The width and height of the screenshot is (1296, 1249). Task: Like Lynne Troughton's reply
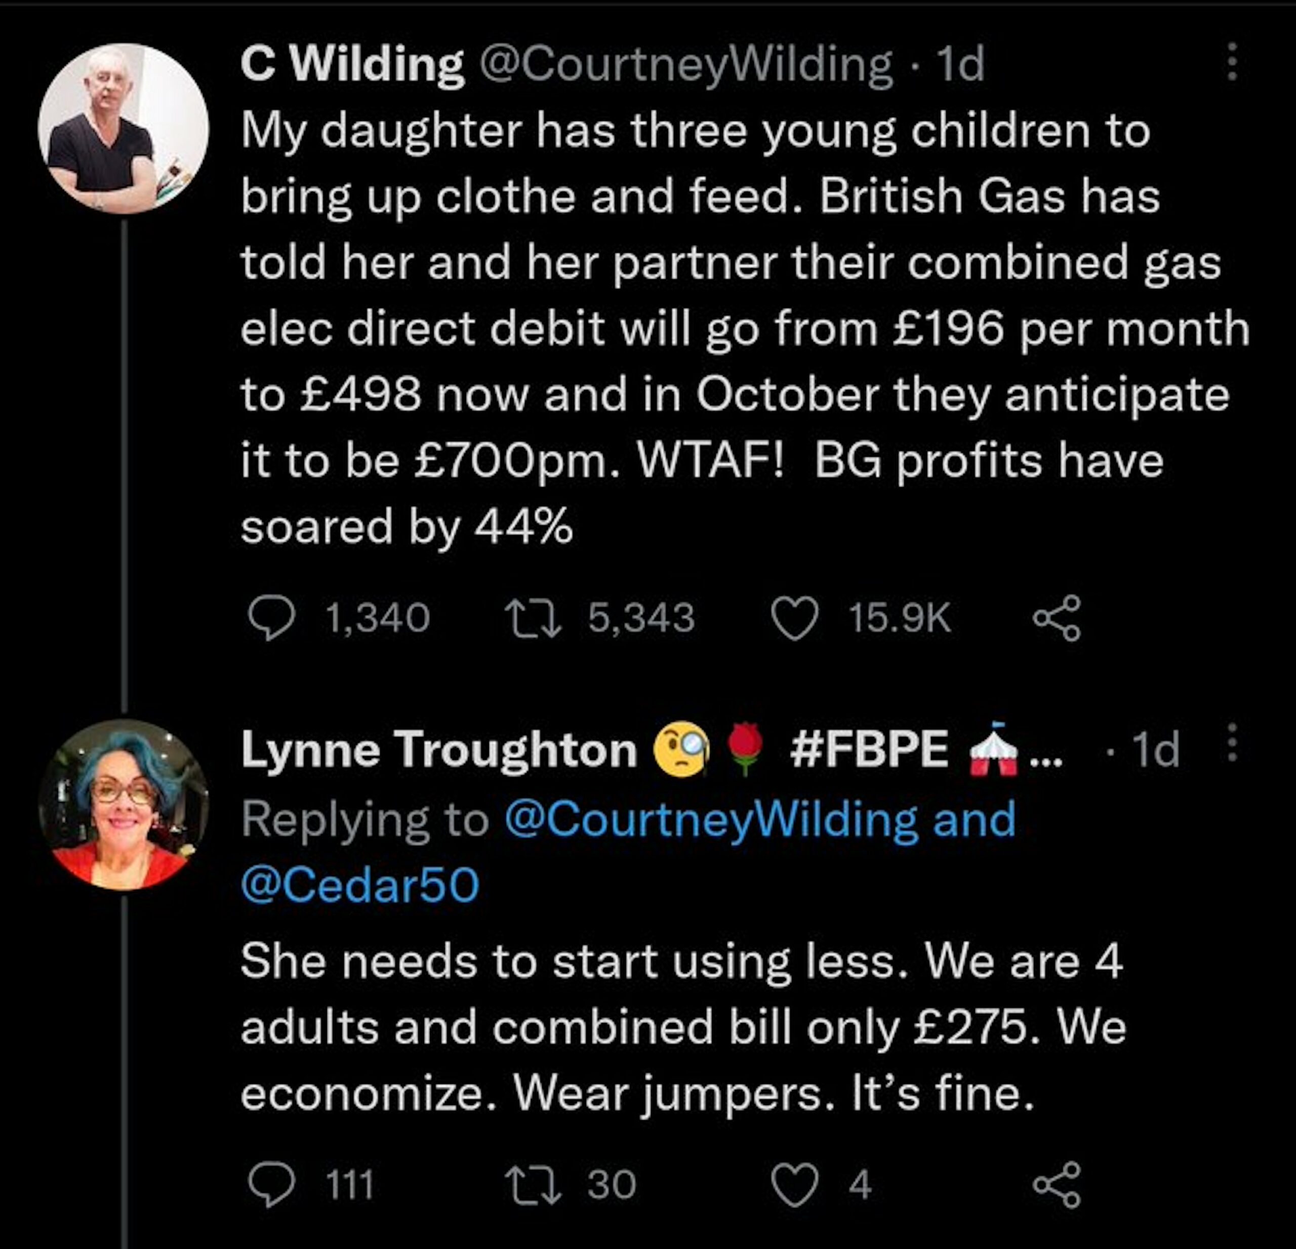tap(795, 1184)
